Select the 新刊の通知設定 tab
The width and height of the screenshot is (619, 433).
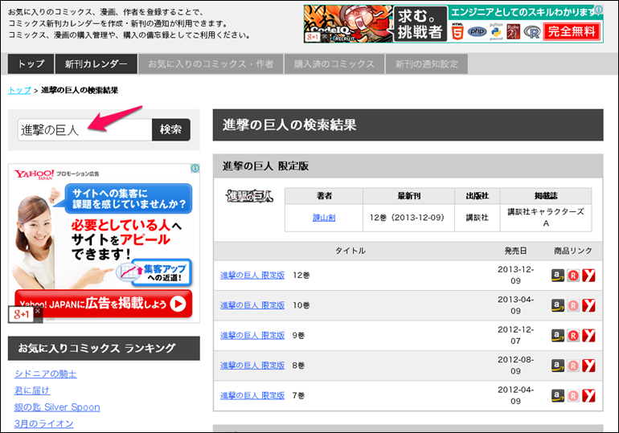click(x=426, y=64)
